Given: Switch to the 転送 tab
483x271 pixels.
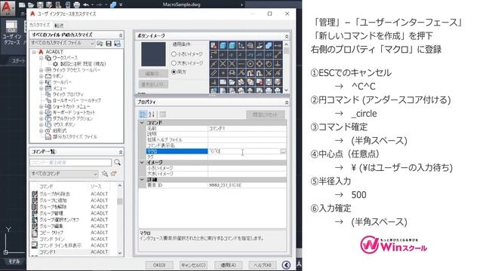Looking at the screenshot, I should 59,26.
